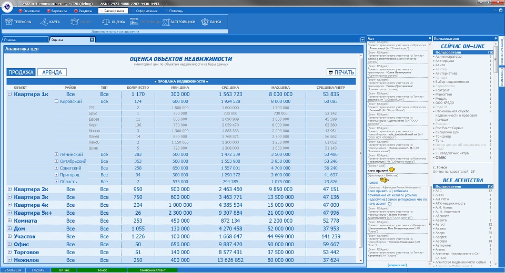This screenshot has height=273, width=505.
Task: Open the Телефоны phone directory extension
Action: click(18, 22)
